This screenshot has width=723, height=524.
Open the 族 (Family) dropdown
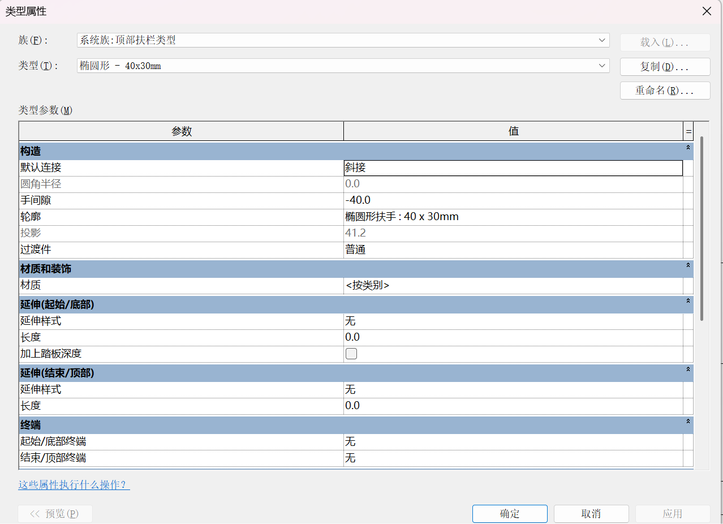click(x=343, y=40)
